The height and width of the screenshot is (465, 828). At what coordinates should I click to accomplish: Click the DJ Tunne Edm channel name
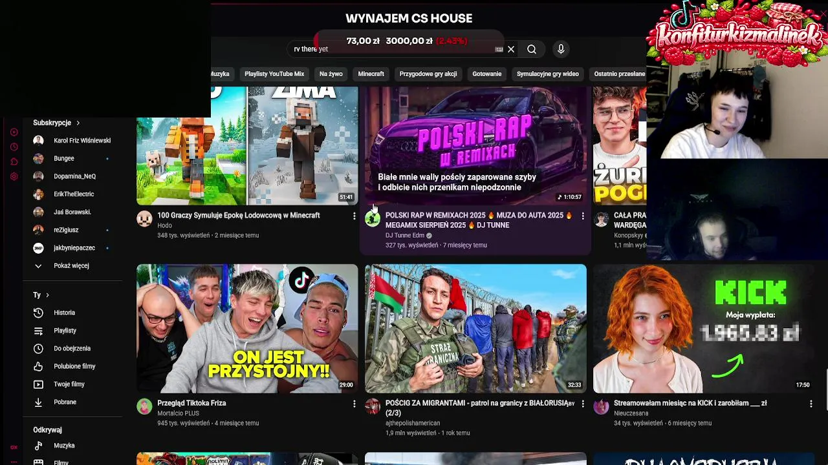coord(405,236)
